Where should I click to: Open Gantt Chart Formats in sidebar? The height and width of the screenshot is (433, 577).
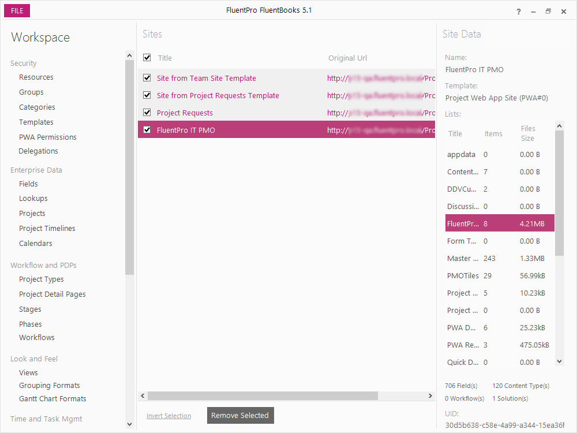coord(53,399)
